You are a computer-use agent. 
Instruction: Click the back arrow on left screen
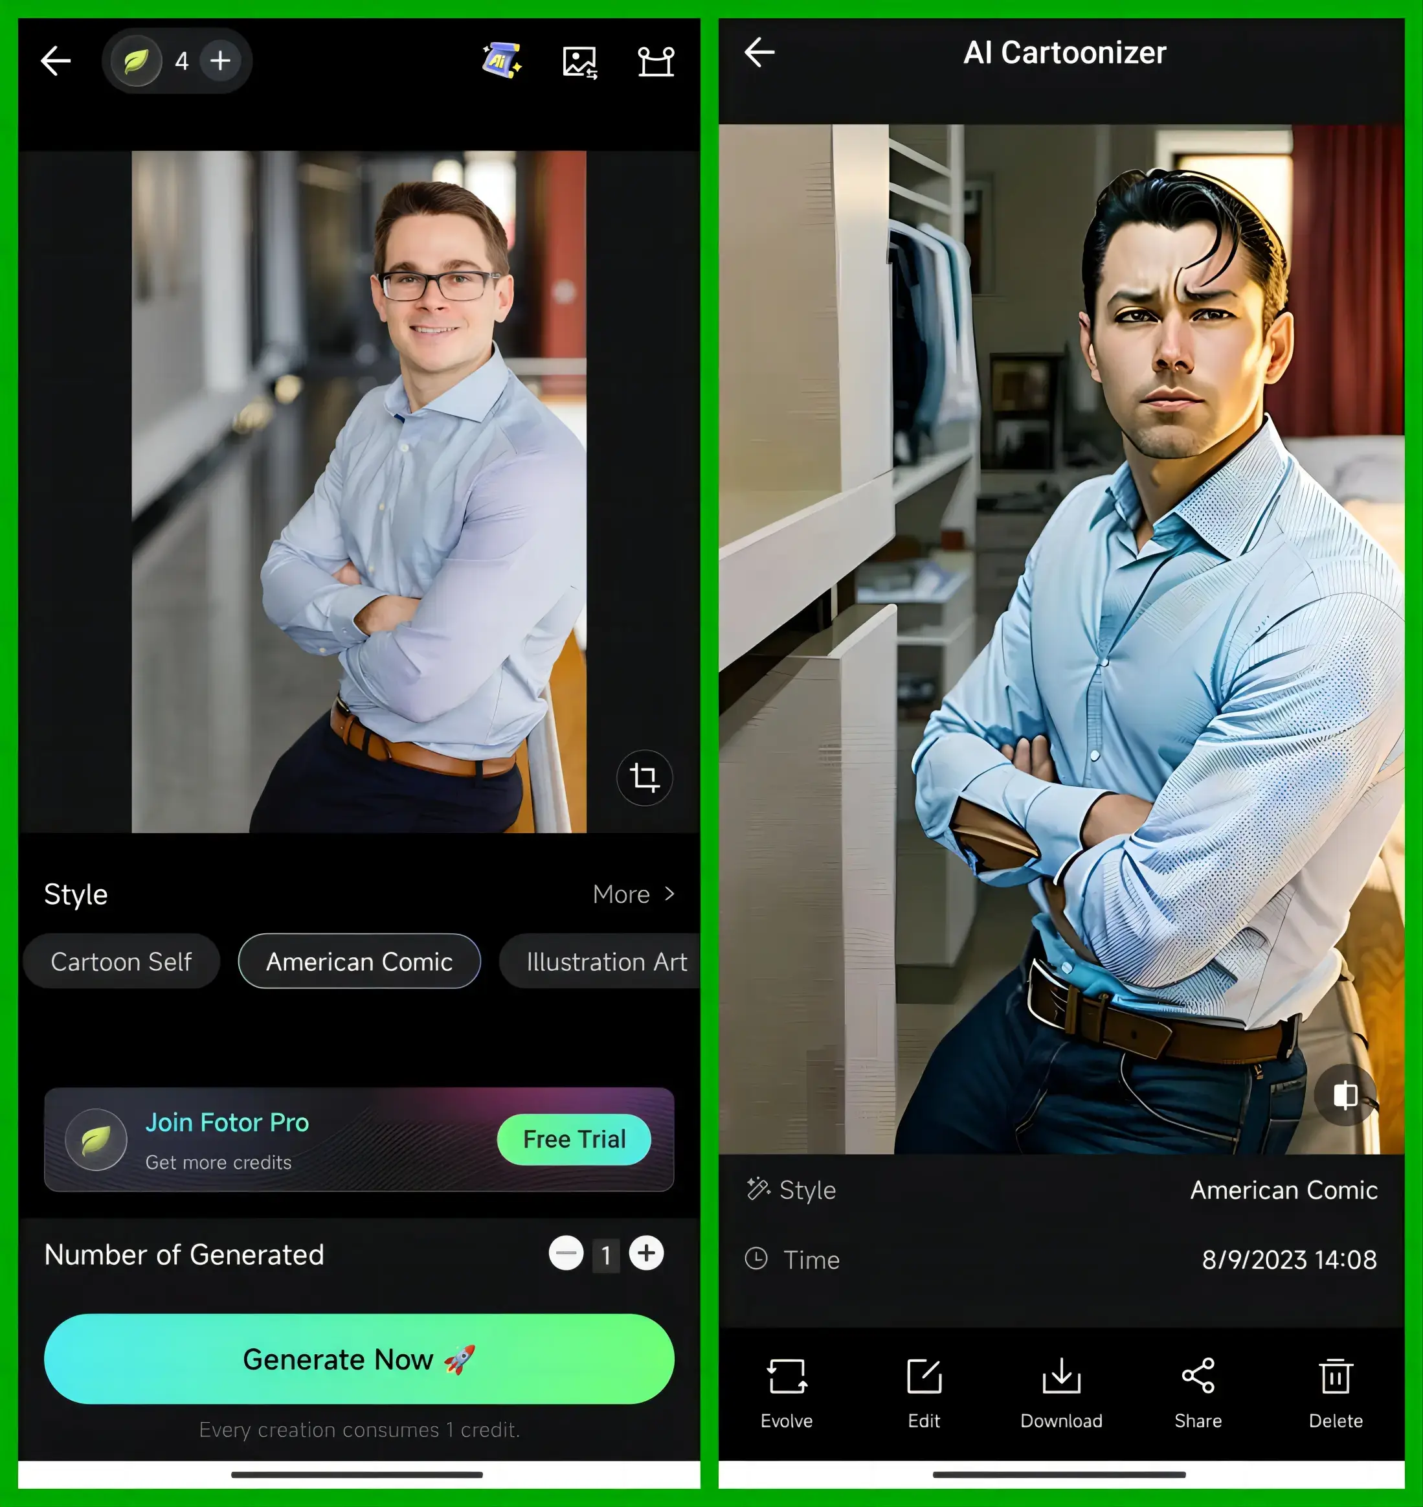point(56,59)
